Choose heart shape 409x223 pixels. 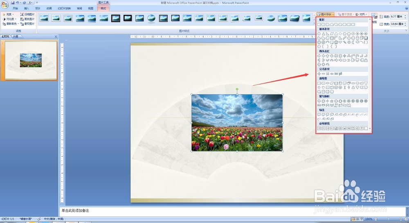340,42
